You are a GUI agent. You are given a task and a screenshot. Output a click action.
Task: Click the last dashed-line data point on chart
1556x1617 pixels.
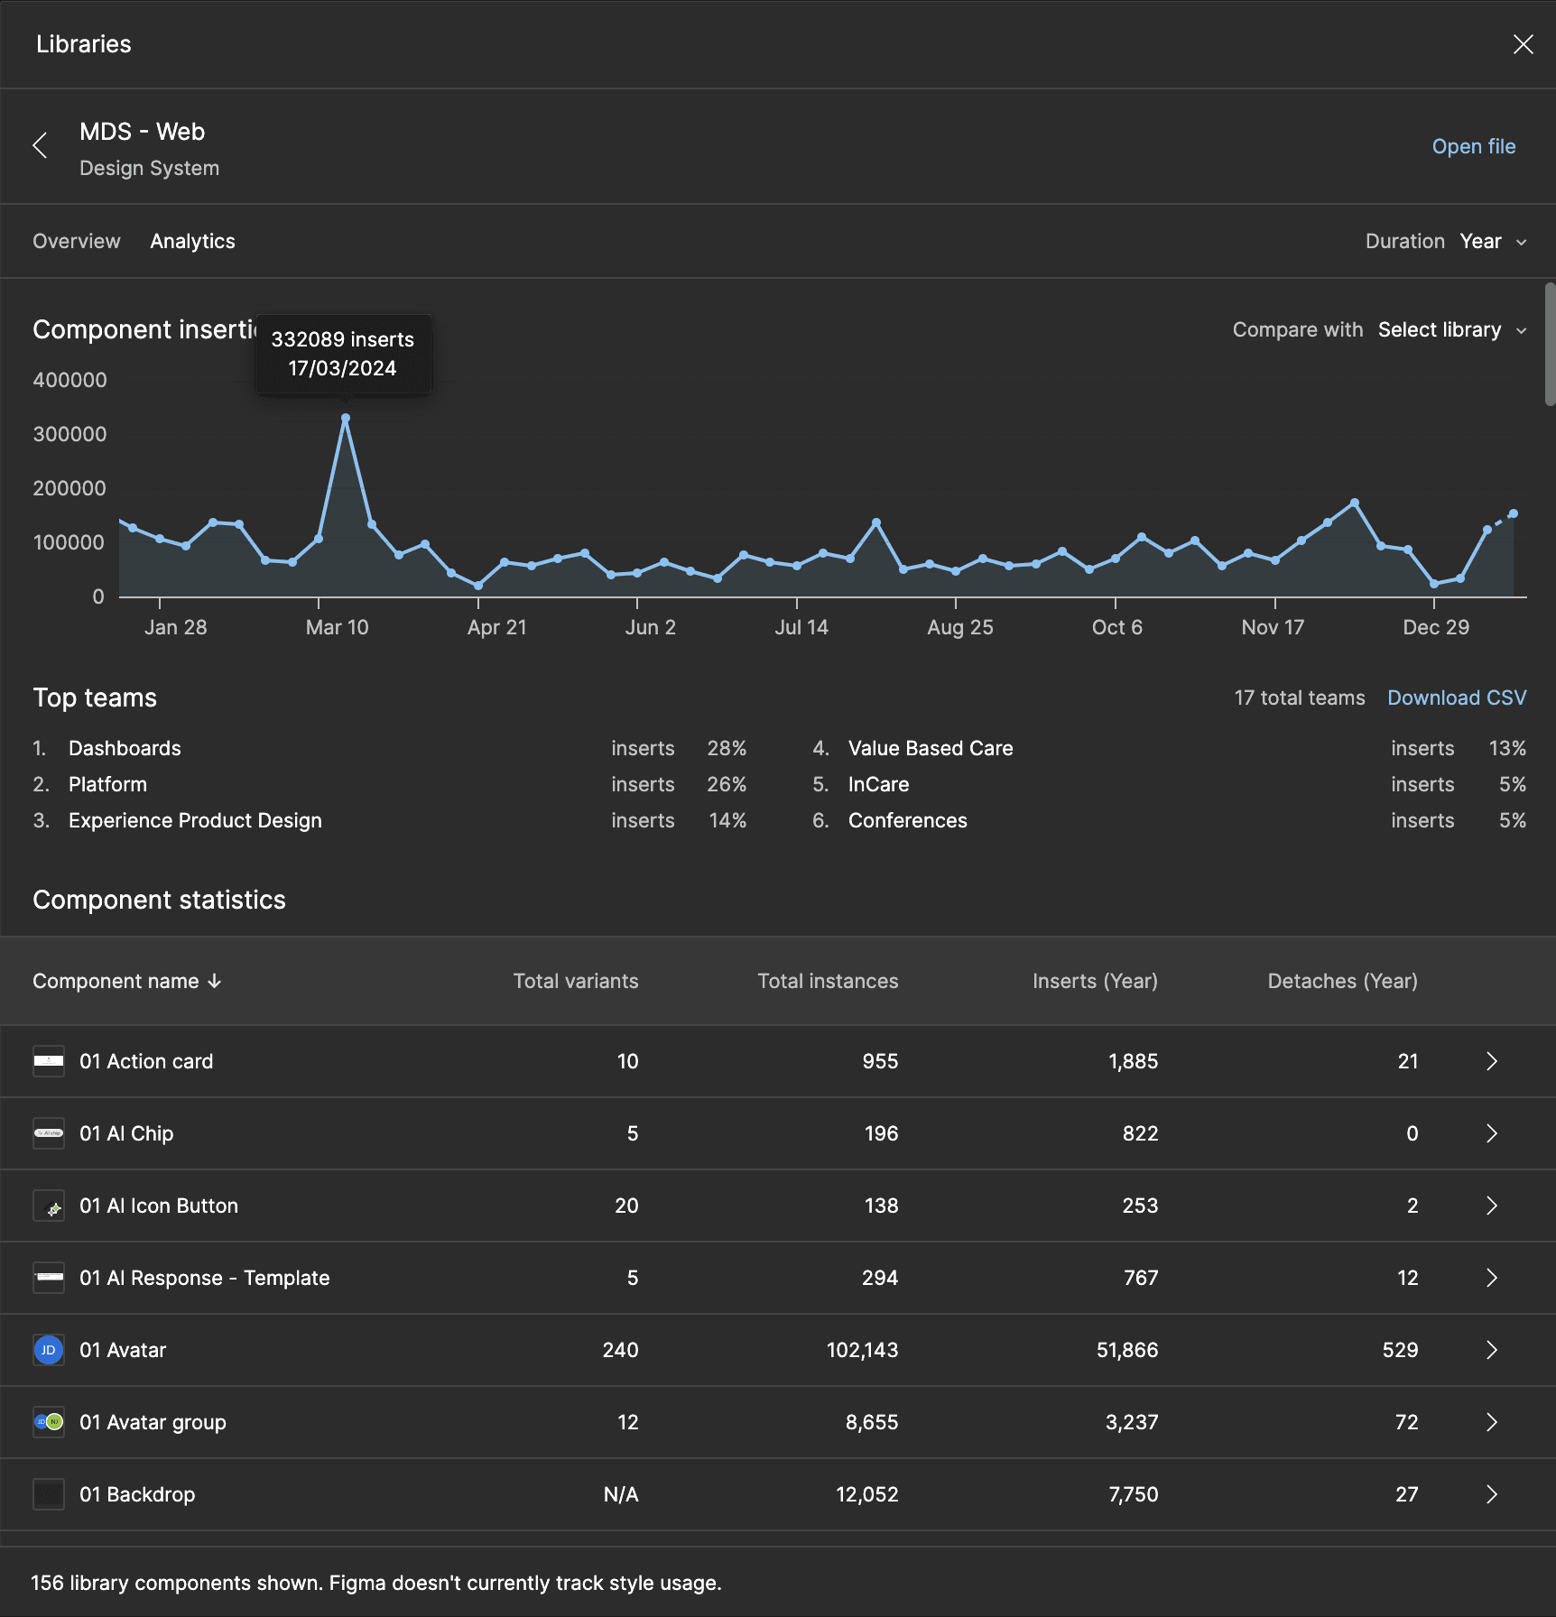[1514, 513]
